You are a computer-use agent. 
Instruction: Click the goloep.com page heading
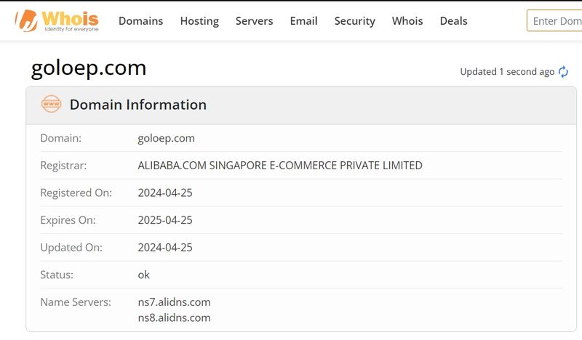coord(89,68)
